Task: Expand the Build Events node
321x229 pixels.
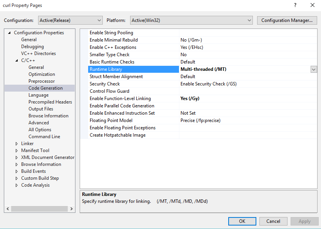Action: click(17, 171)
